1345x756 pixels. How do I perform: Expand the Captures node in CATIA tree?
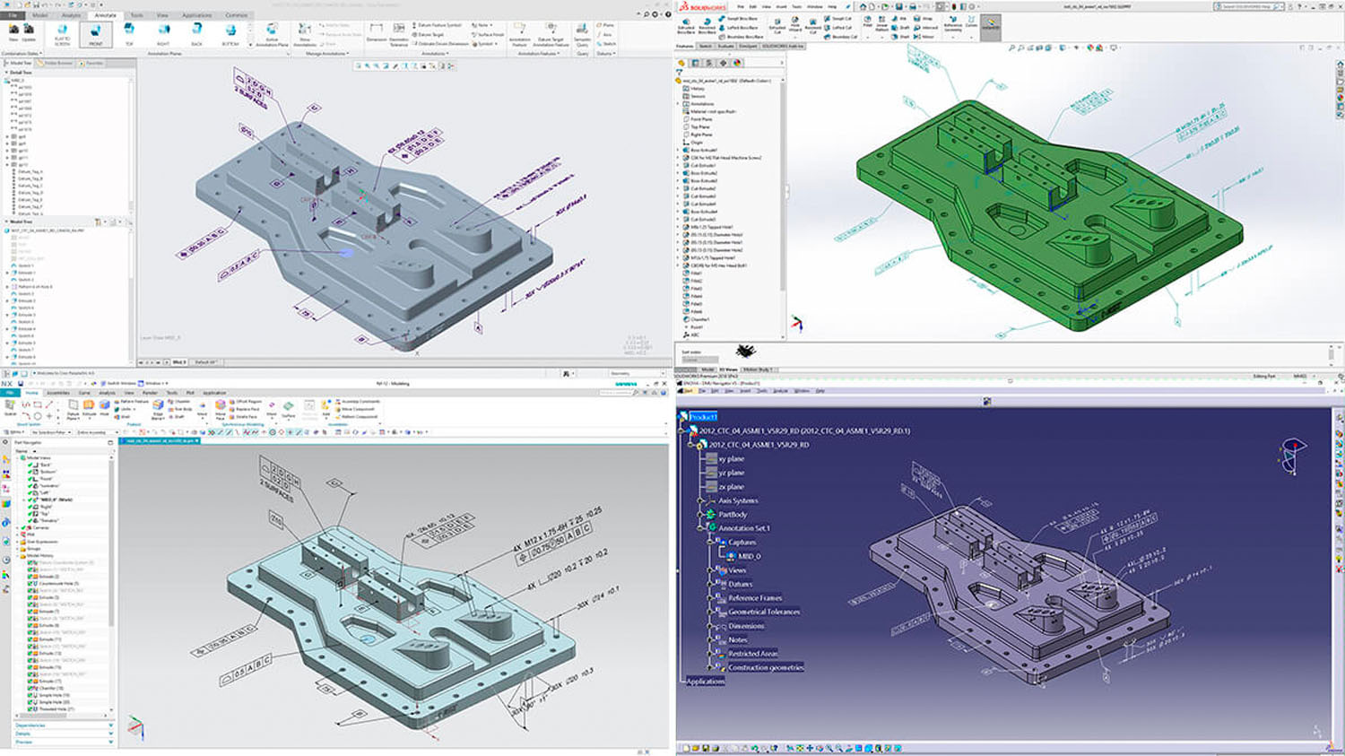pyautogui.click(x=709, y=543)
